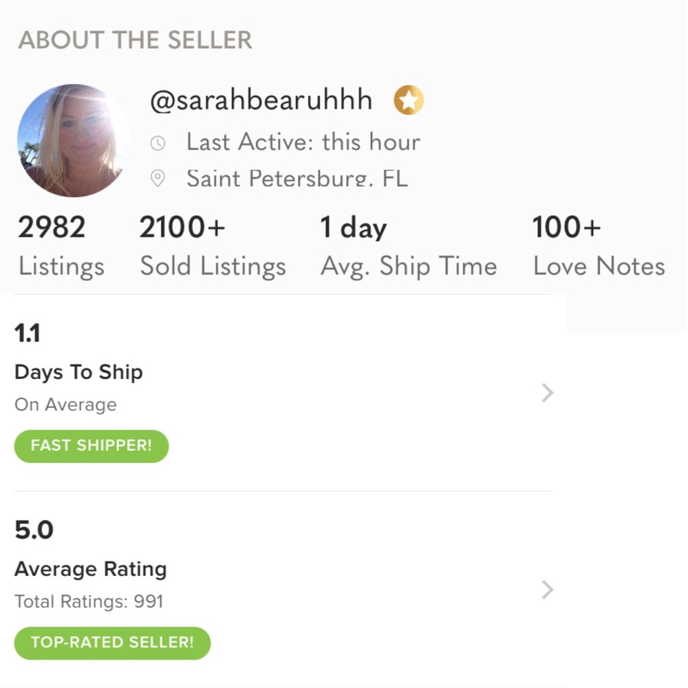Open the @sarahbearuhhh profile link
This screenshot has width=688, height=688.
click(261, 101)
